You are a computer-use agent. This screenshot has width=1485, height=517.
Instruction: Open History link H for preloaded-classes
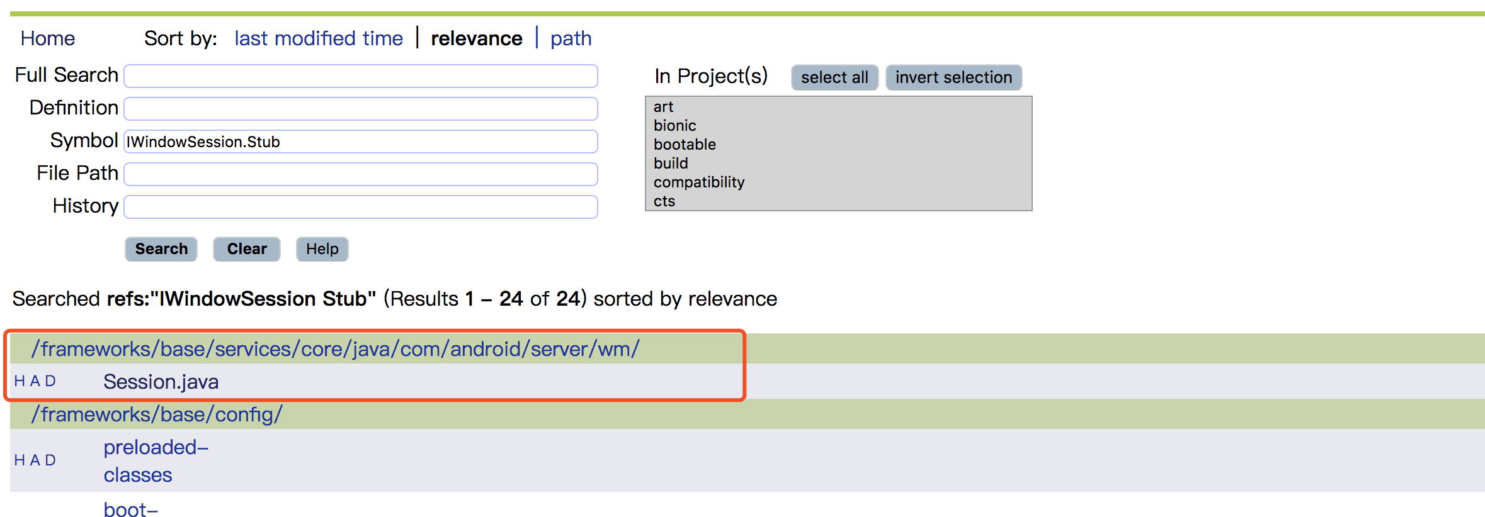tap(20, 460)
